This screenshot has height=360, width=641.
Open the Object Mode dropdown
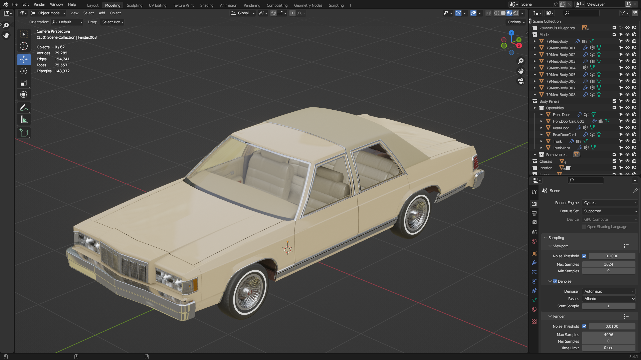point(48,13)
